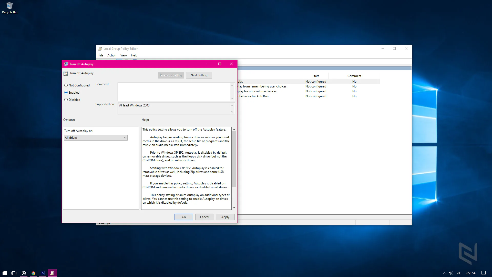Click the circular arrow app on taskbar
The height and width of the screenshot is (277, 492).
(24, 273)
